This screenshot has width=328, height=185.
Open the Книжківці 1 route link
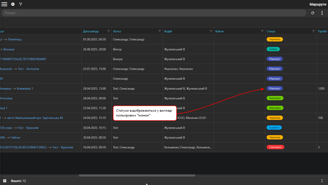(25, 89)
